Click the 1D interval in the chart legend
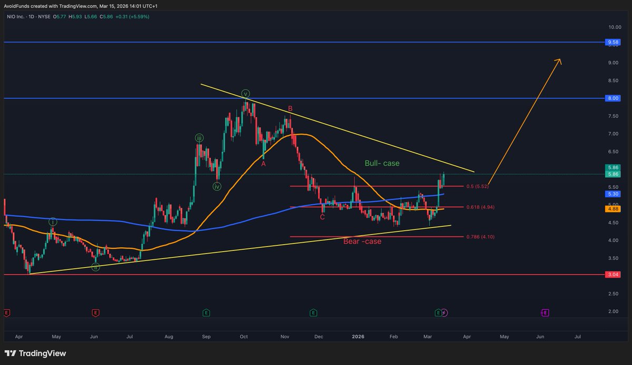Screen dimensions: 632x365 [31, 16]
